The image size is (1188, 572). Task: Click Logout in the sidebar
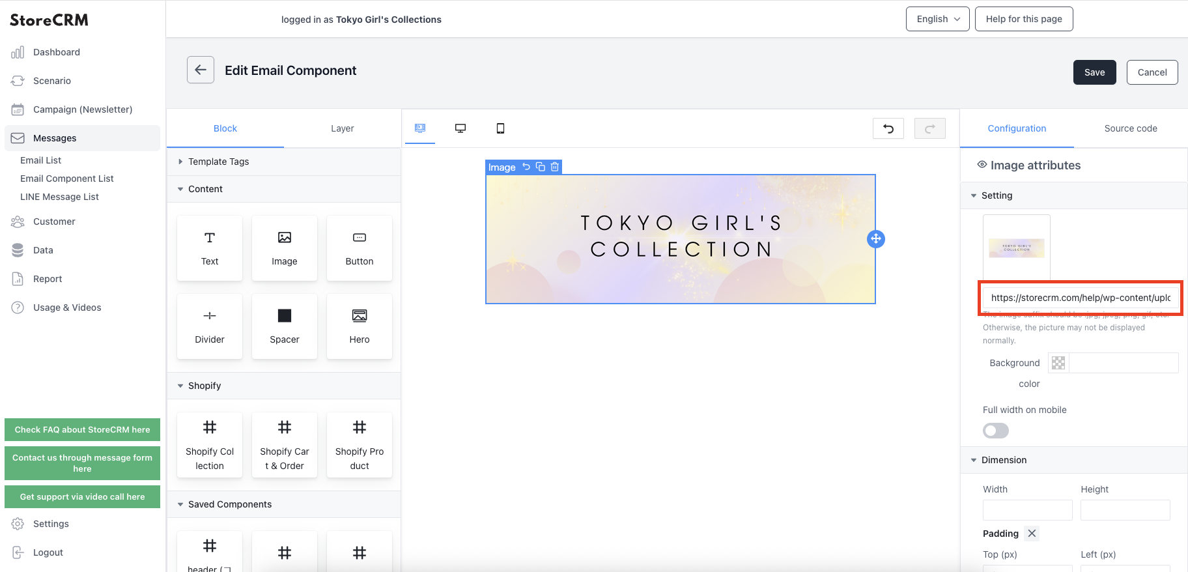[48, 552]
